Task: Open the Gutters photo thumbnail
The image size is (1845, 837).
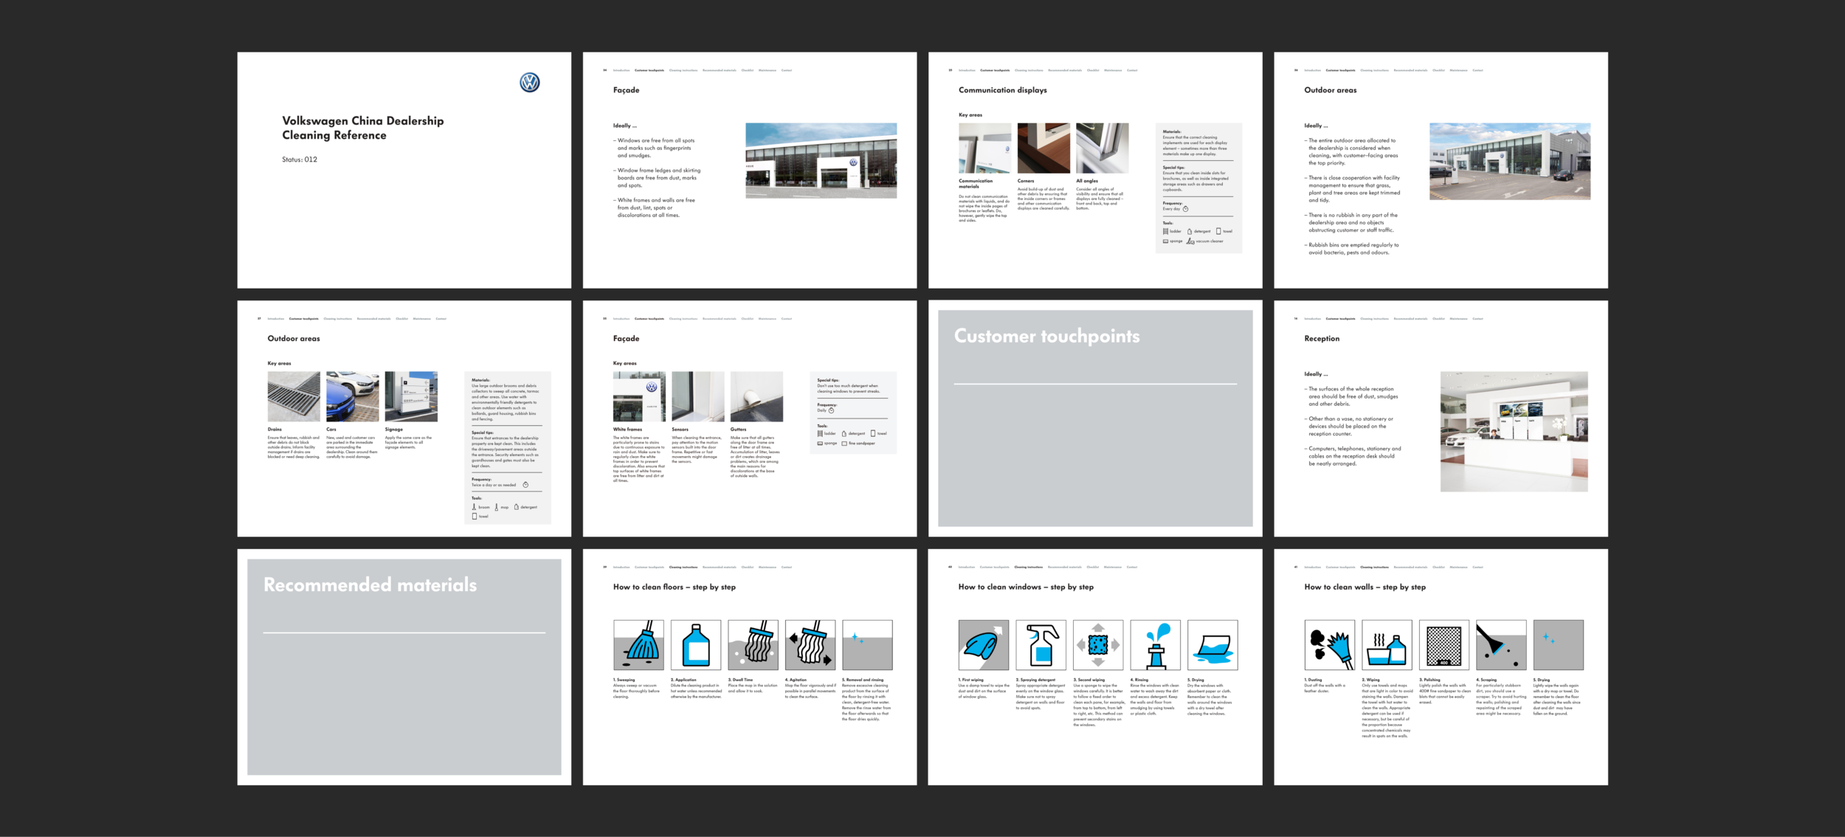Action: click(x=756, y=396)
